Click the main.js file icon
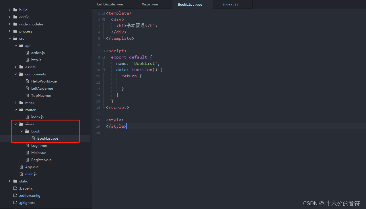366x209 pixels. point(21,174)
